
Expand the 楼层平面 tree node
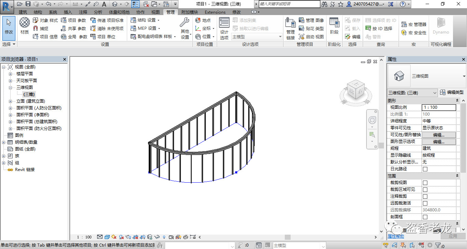pos(10,74)
